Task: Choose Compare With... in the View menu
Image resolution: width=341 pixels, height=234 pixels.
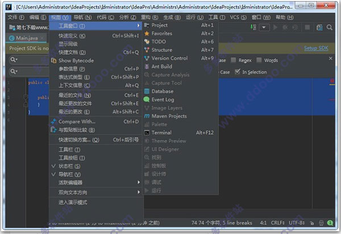Action: click(x=95, y=122)
